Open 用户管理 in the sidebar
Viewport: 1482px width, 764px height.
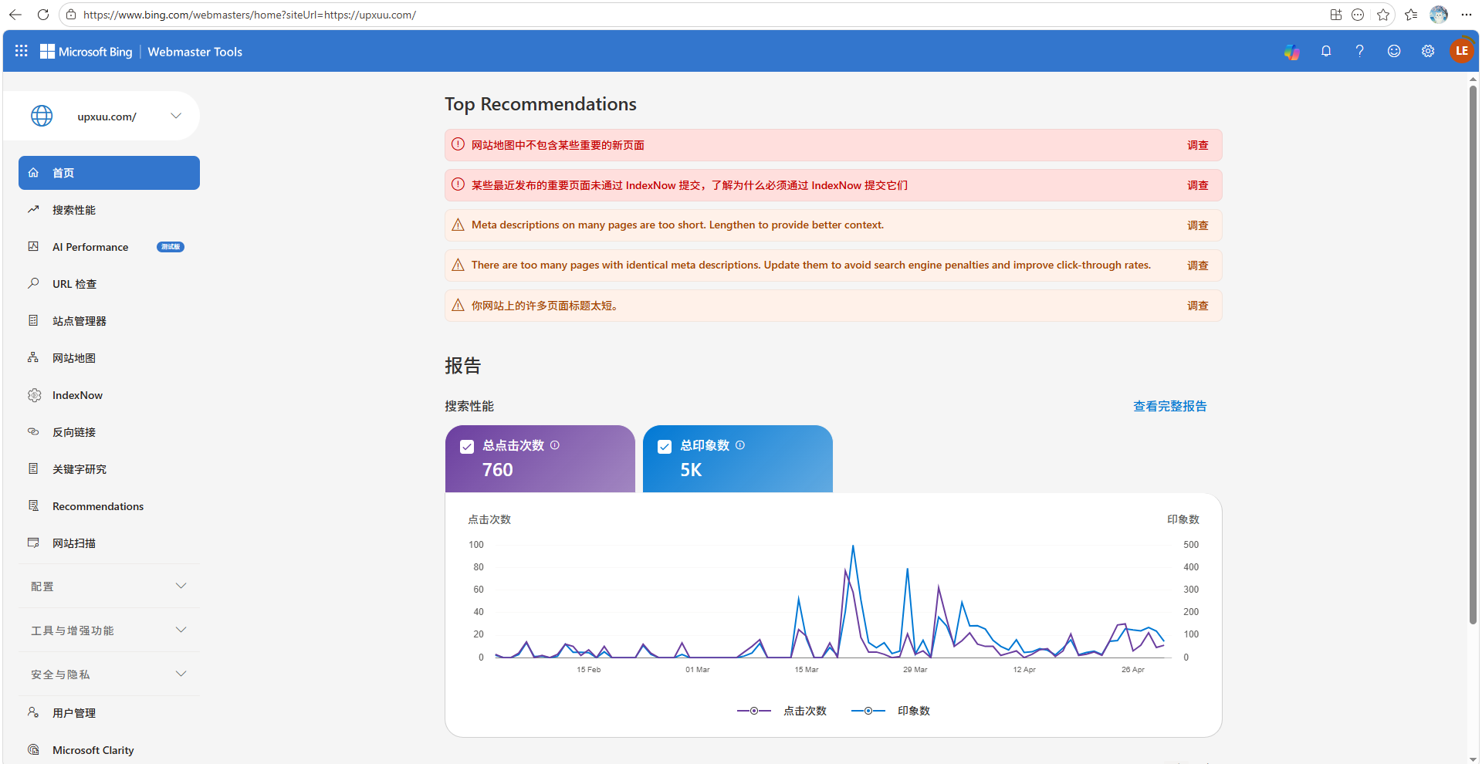coord(109,713)
